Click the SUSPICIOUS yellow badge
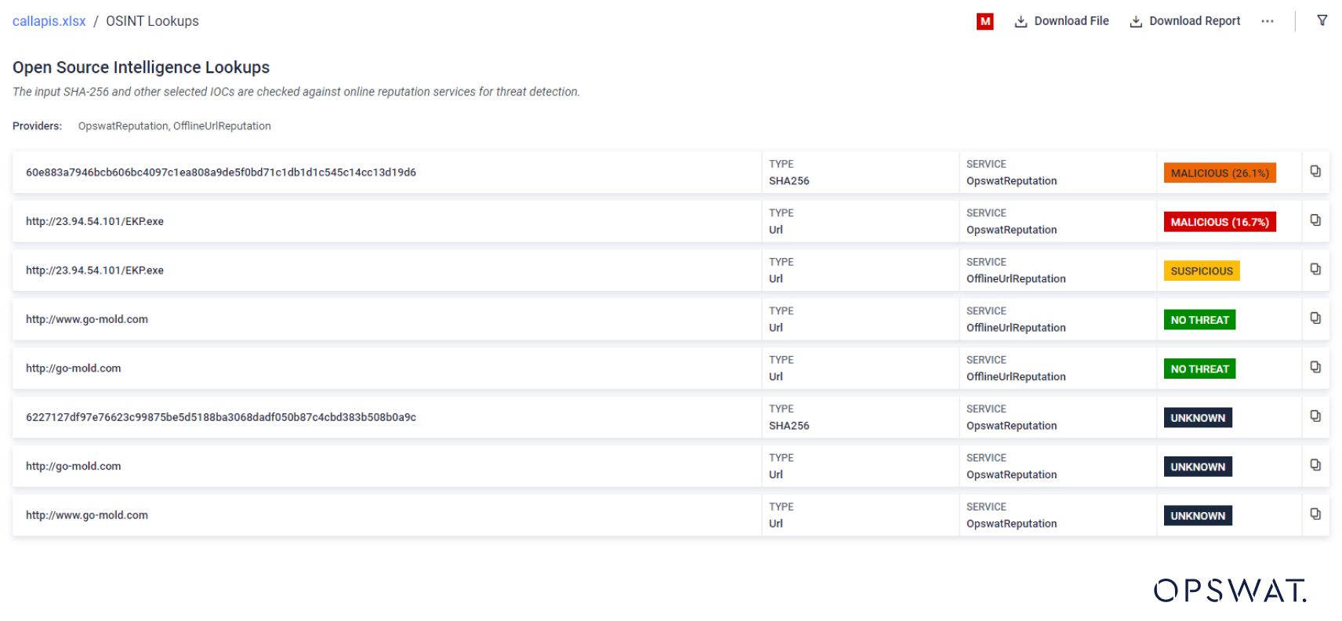Viewport: 1342px width, 621px height. (x=1202, y=271)
